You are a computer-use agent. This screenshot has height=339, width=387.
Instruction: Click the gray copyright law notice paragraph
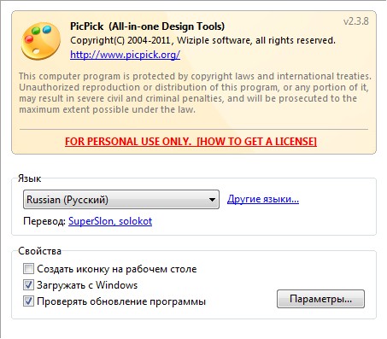[195, 93]
